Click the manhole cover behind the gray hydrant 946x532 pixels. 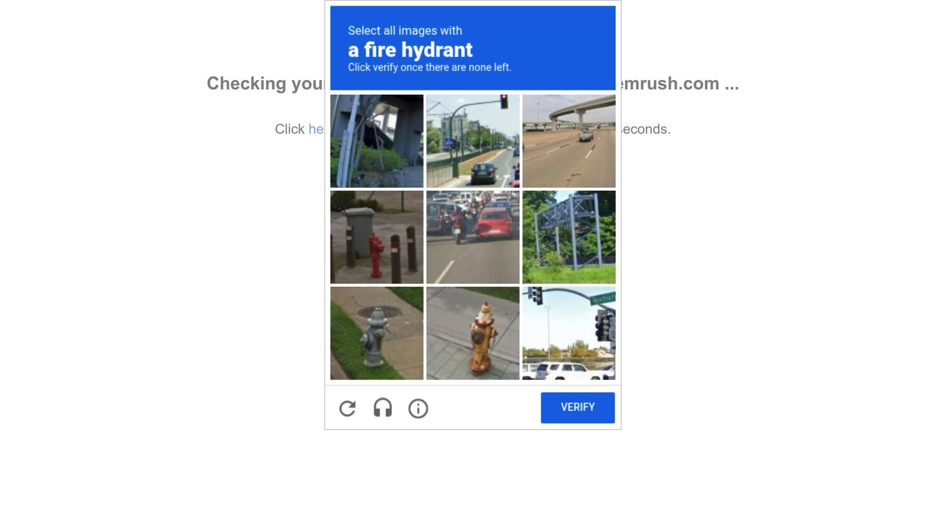pyautogui.click(x=380, y=312)
